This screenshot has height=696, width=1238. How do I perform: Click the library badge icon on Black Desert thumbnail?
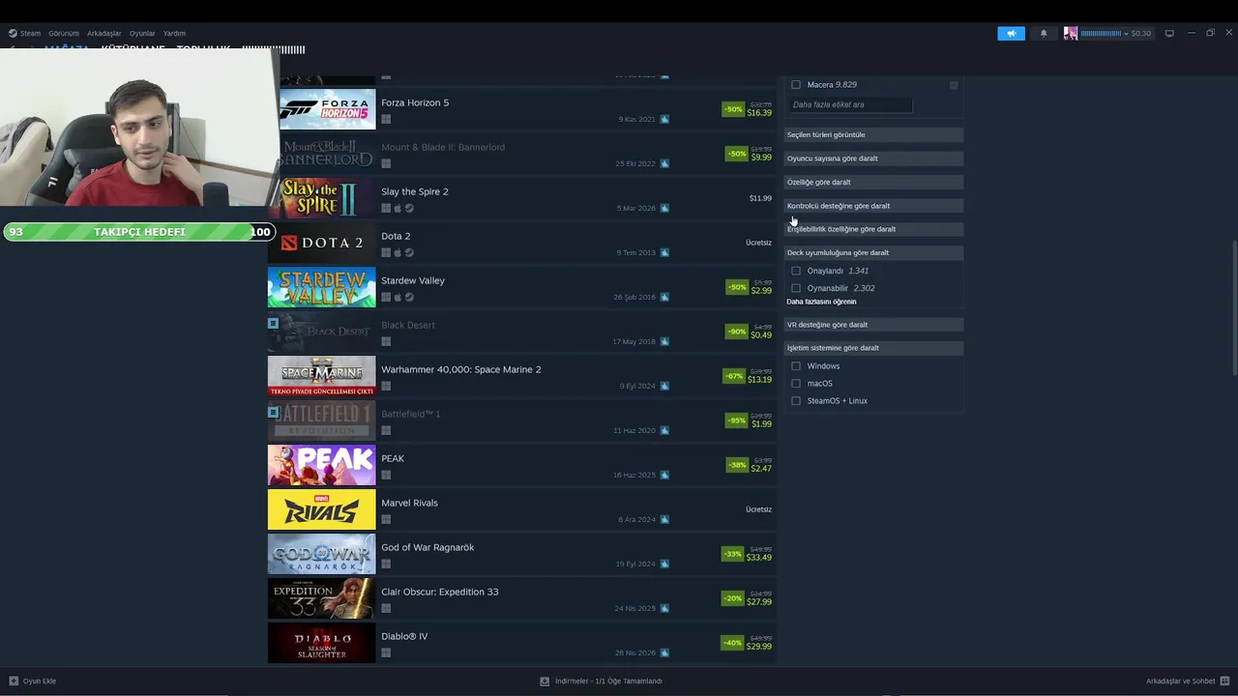(273, 323)
